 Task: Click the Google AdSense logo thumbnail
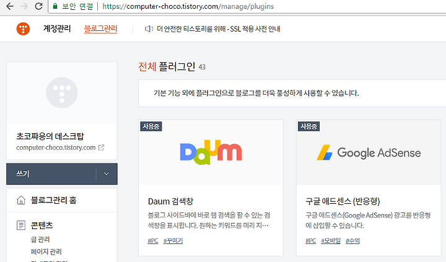(369, 152)
